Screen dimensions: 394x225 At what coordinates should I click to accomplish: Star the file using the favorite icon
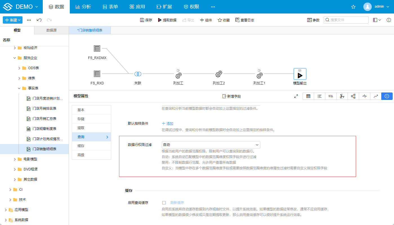point(353,6)
